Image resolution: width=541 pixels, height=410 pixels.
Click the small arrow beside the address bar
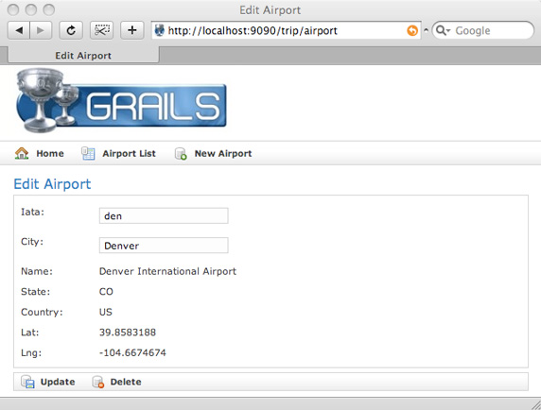[427, 30]
